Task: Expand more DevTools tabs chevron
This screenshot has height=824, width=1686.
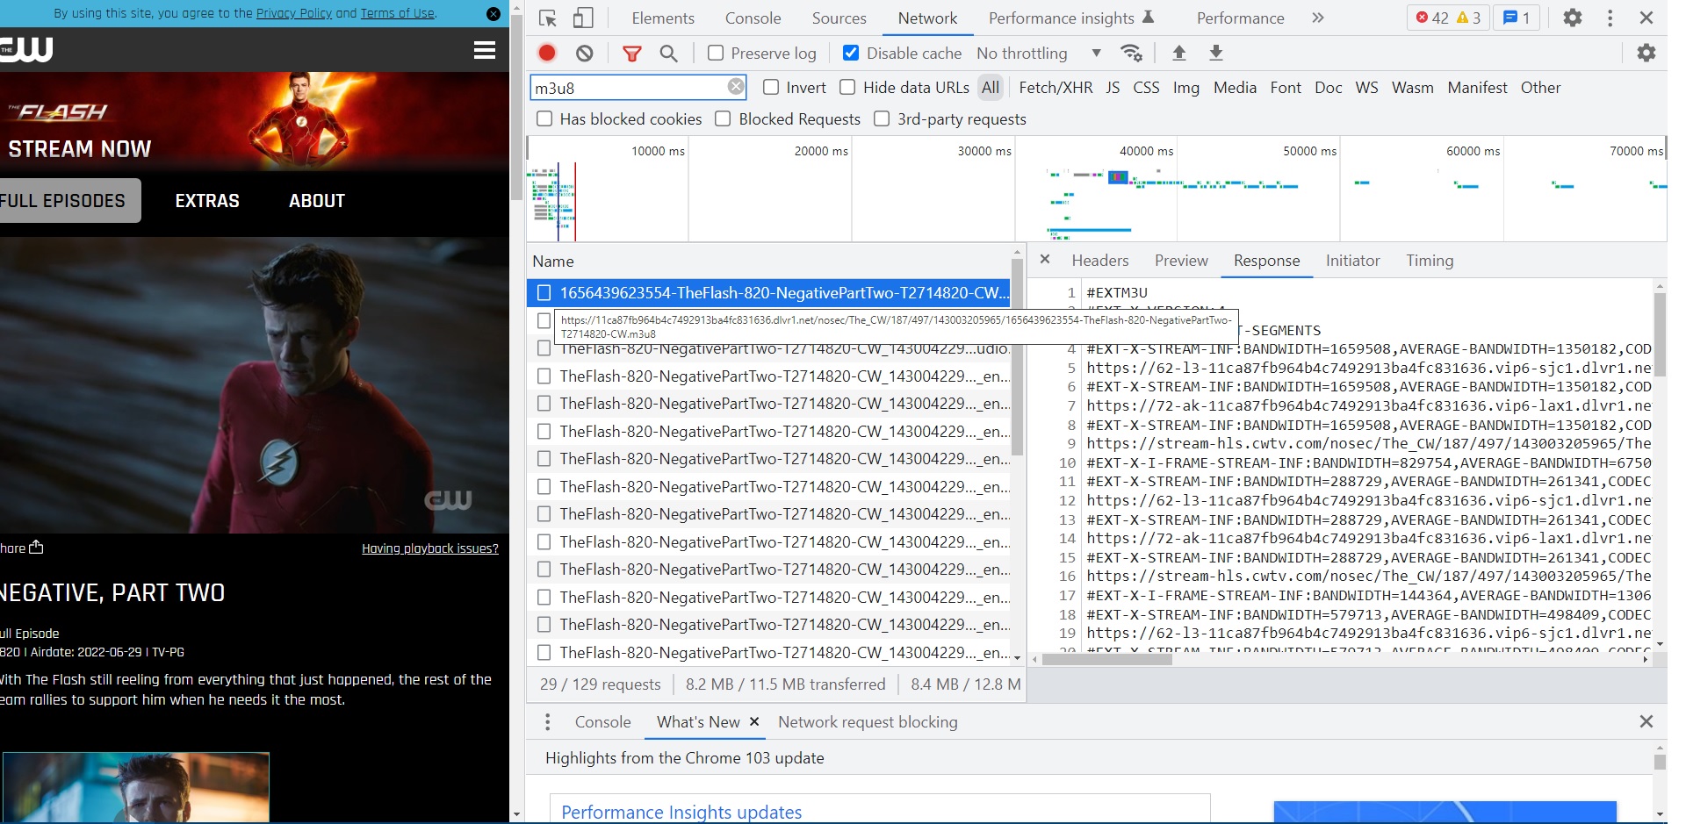Action: point(1317,18)
